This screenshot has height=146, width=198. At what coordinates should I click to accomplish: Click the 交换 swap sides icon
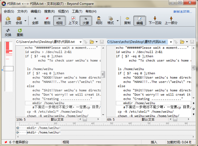tap(8, 32)
